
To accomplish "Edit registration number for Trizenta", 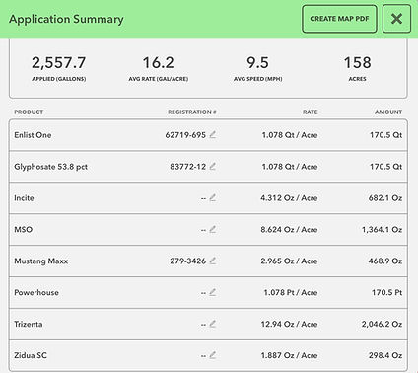I will (213, 324).
